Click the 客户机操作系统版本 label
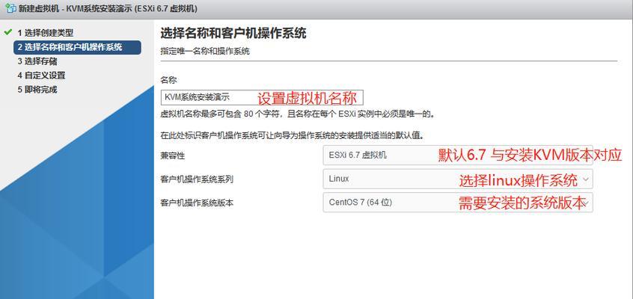 197,203
